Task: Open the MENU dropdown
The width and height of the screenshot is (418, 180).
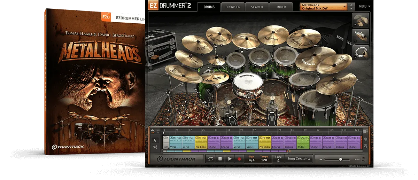Action: pyautogui.click(x=365, y=6)
